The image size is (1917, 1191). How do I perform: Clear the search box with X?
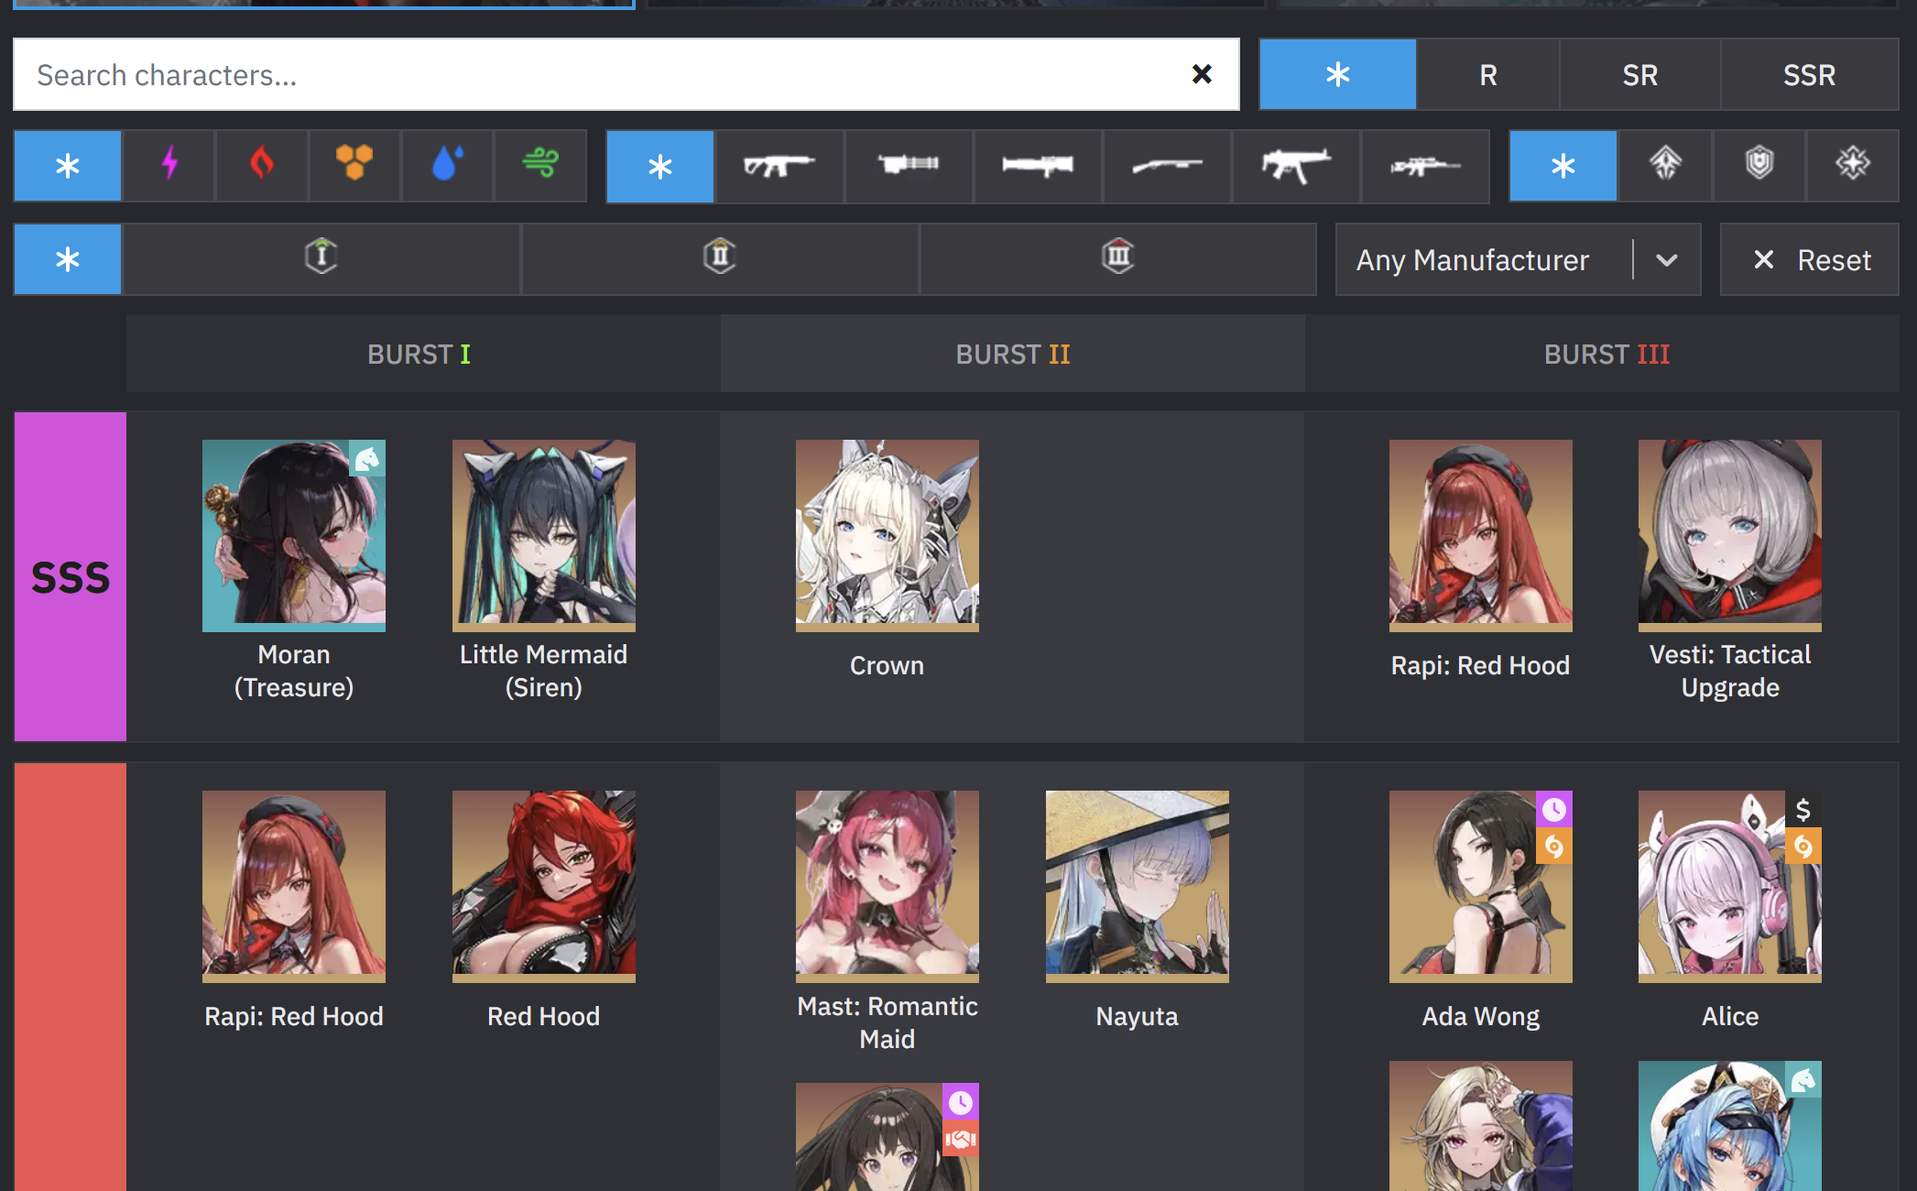(x=1202, y=75)
